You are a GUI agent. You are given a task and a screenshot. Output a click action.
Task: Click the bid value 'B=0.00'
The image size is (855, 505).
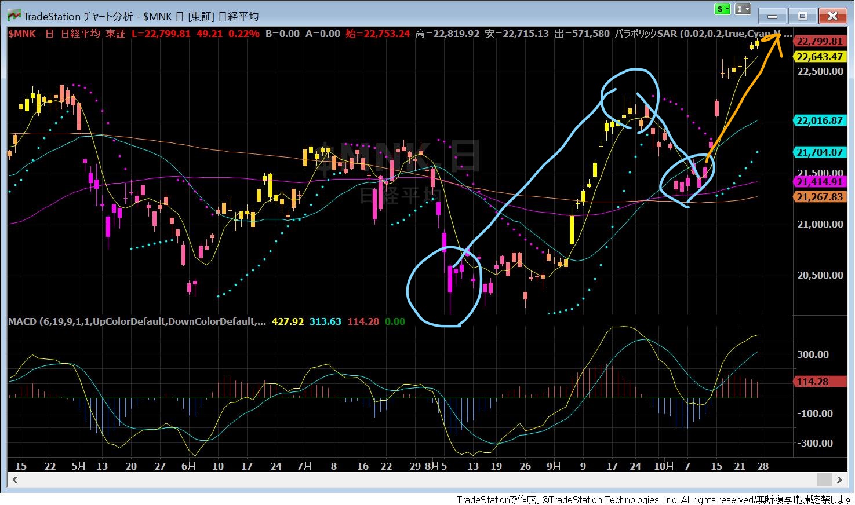point(282,34)
